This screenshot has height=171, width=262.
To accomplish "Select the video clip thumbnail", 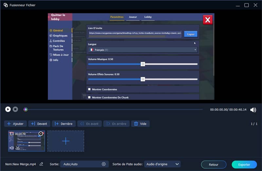I will 26,141.
